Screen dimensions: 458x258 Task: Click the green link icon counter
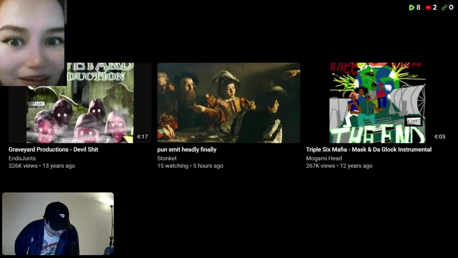point(448,7)
